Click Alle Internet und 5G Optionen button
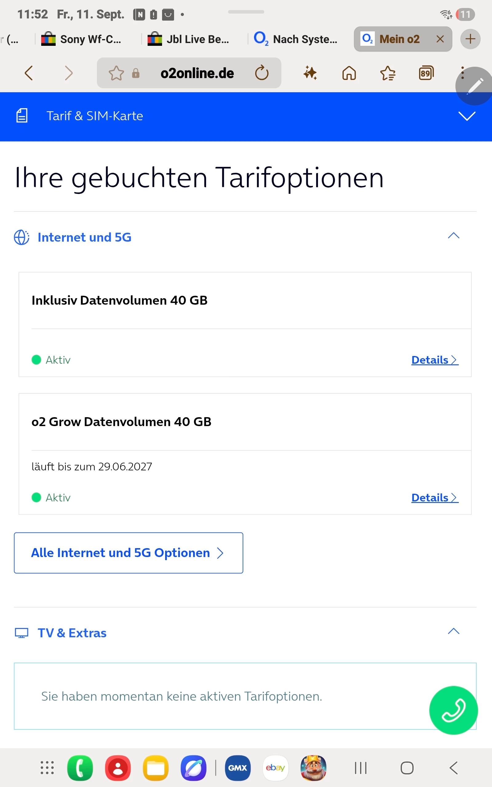 pyautogui.click(x=129, y=552)
